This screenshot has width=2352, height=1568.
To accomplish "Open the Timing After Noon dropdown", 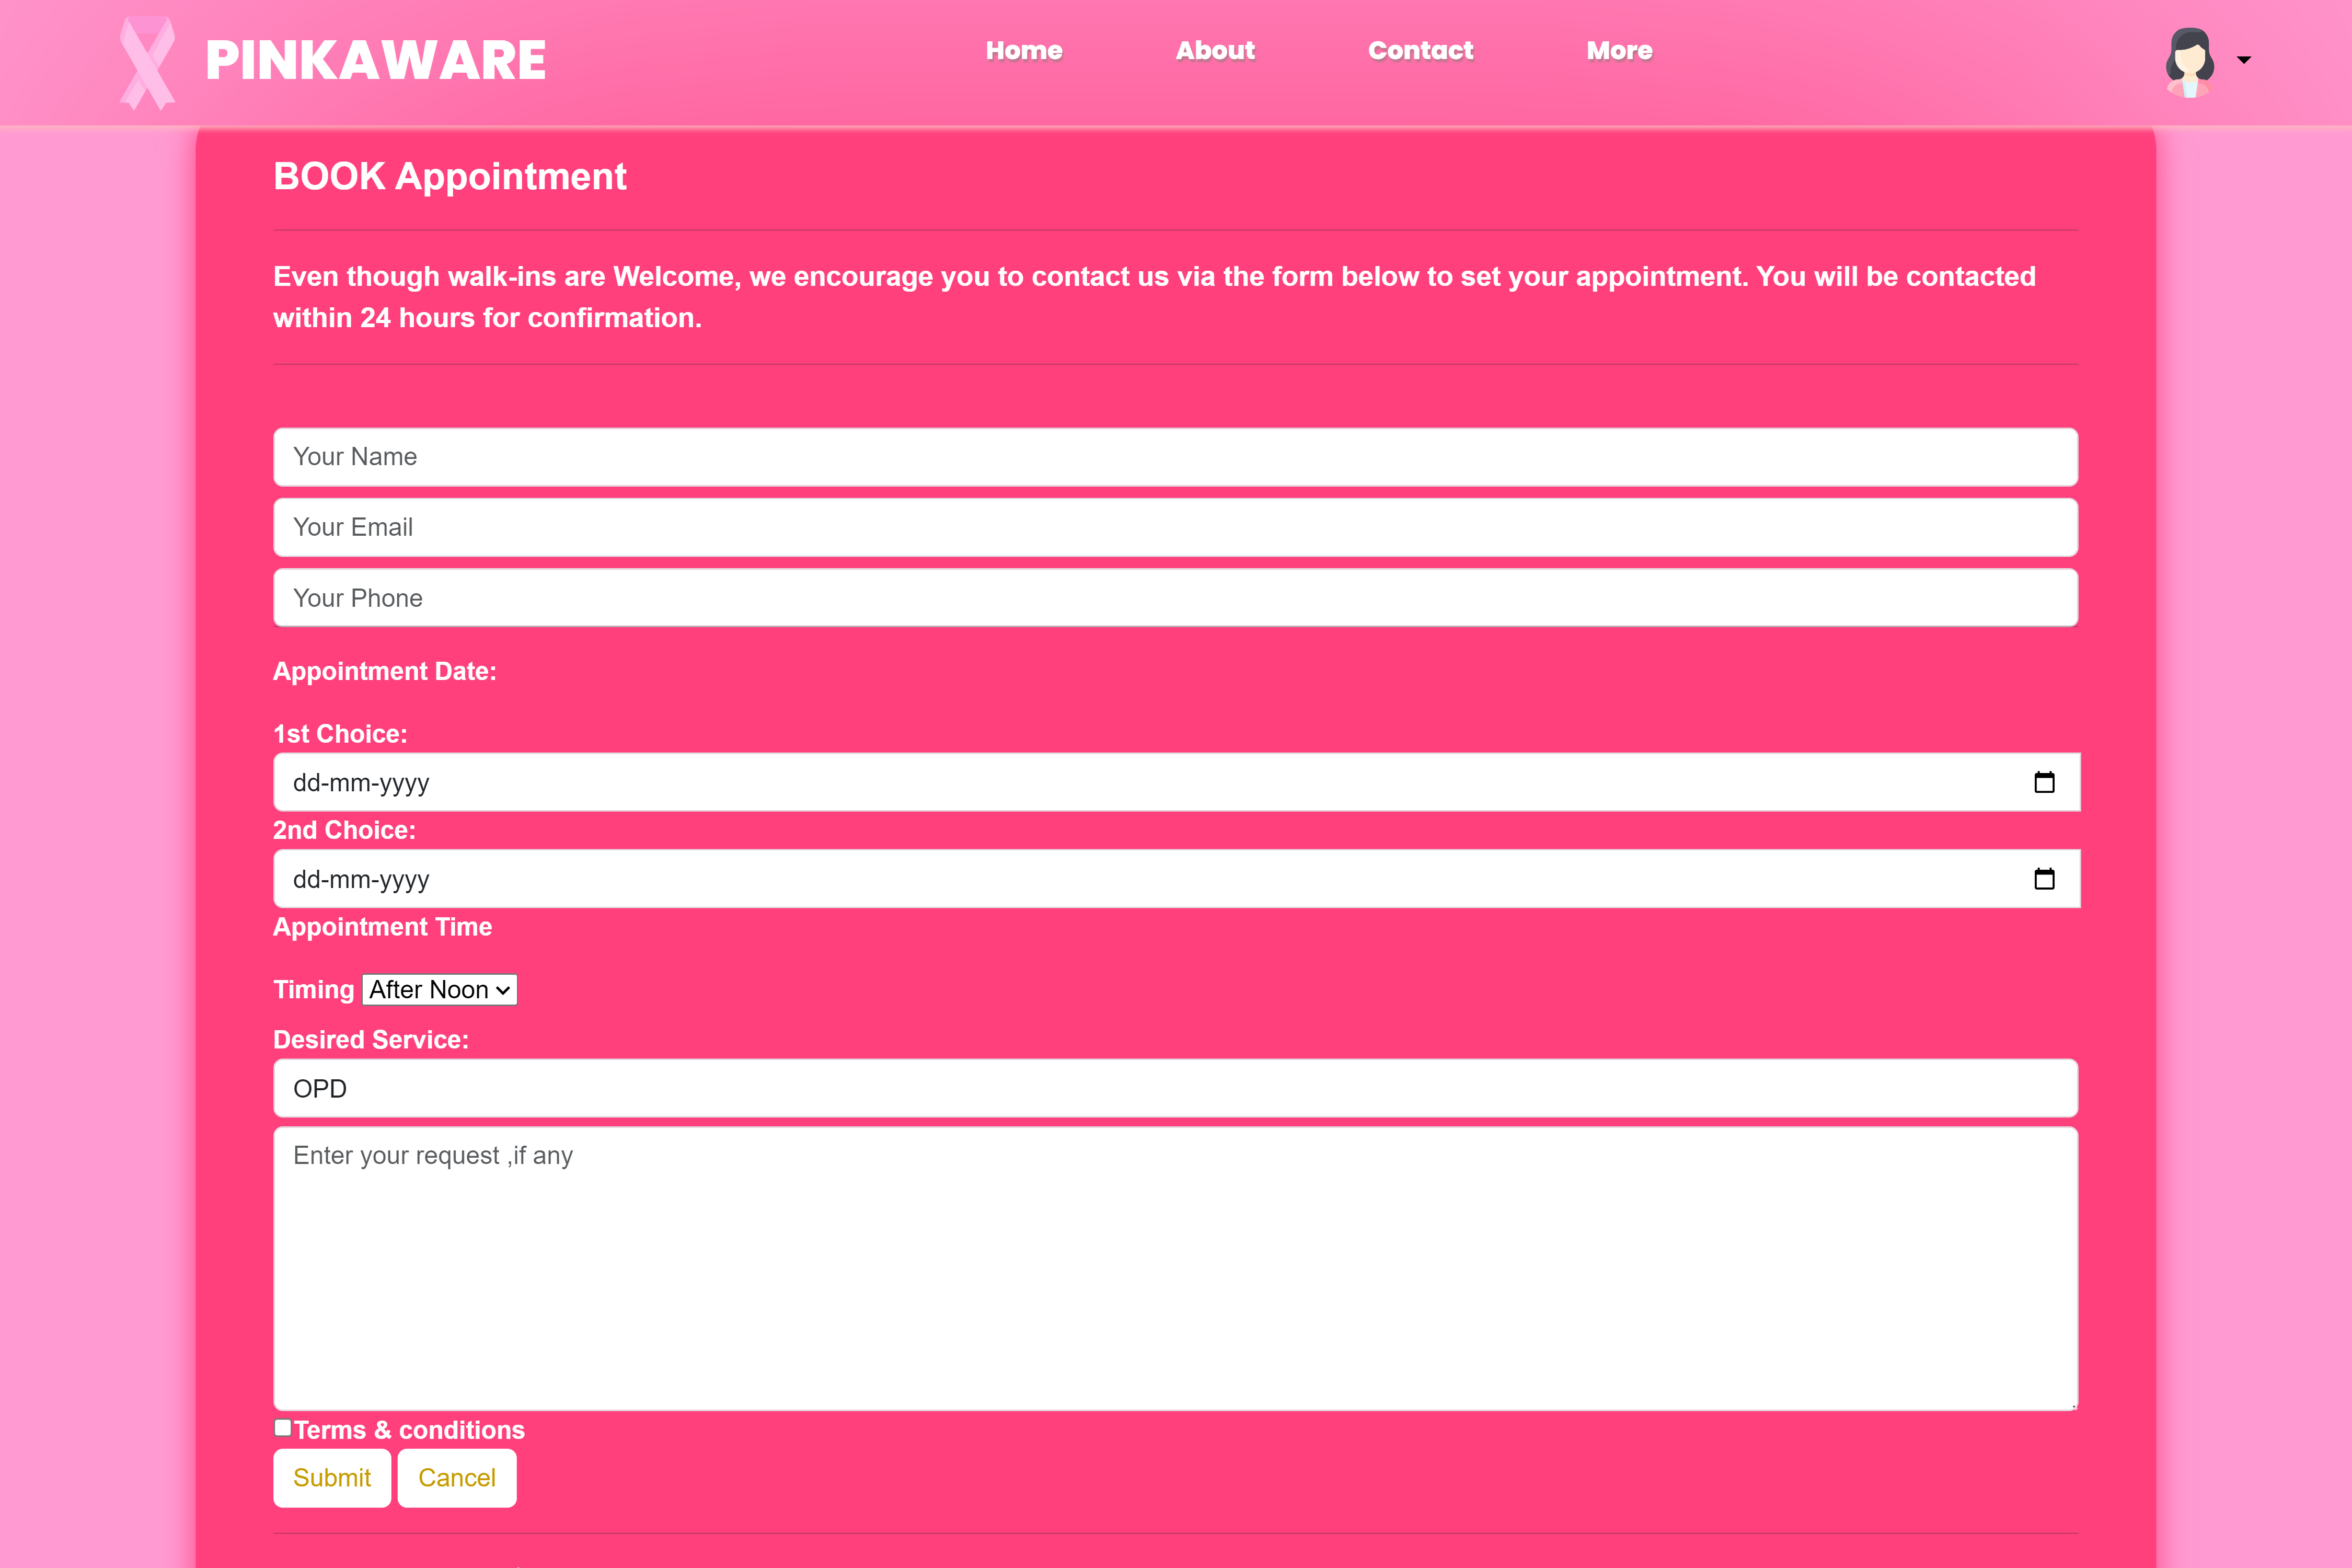I will (x=439, y=990).
